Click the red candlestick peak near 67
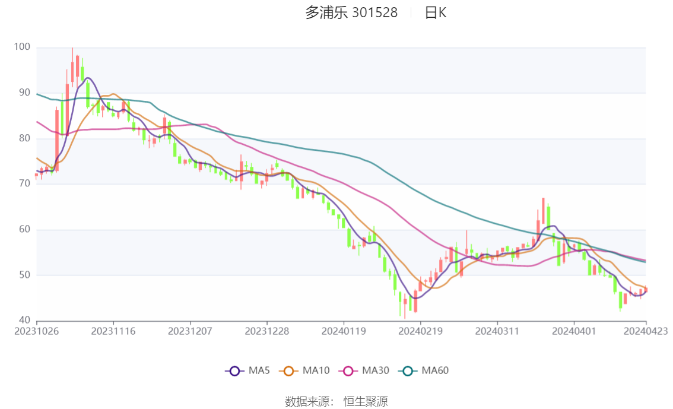 tap(544, 211)
